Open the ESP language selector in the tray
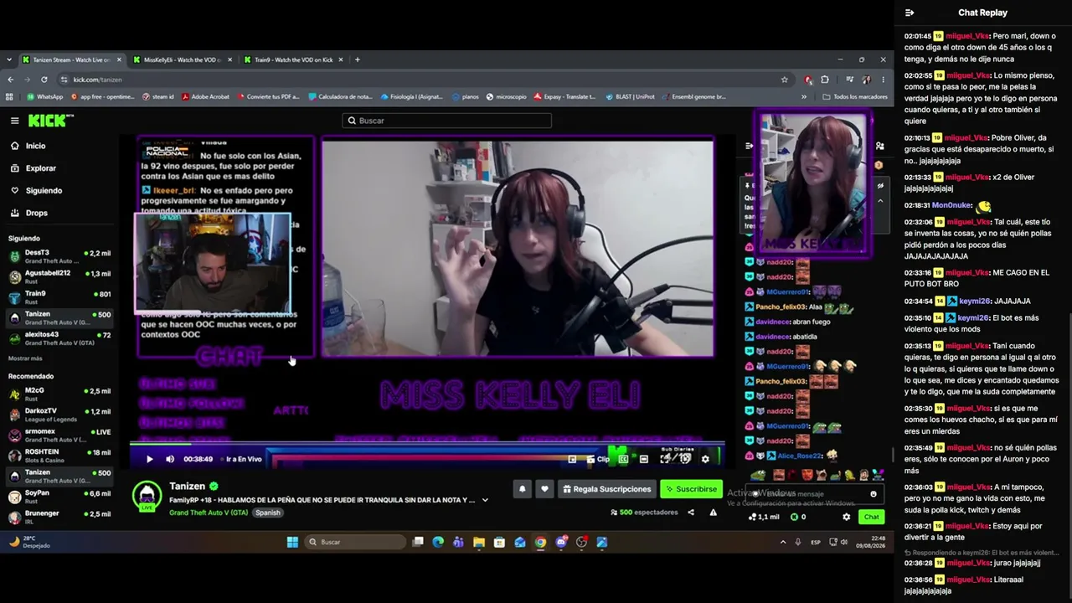 pos(816,542)
